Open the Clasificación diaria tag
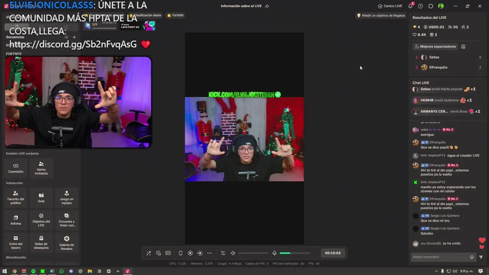This screenshot has width=489, height=275. tap(145, 15)
